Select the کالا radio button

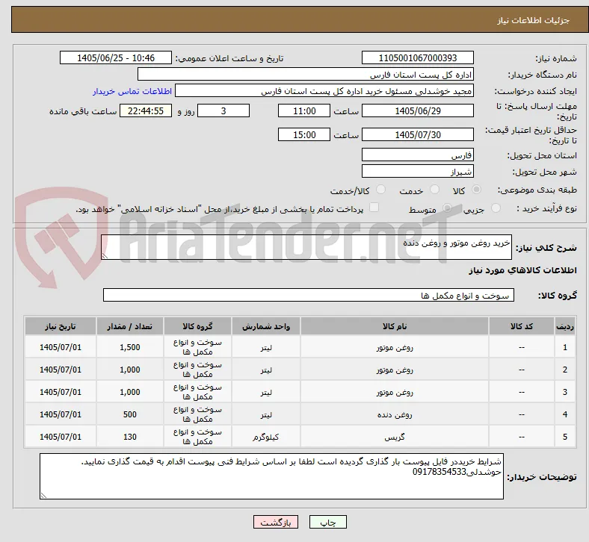(x=476, y=190)
